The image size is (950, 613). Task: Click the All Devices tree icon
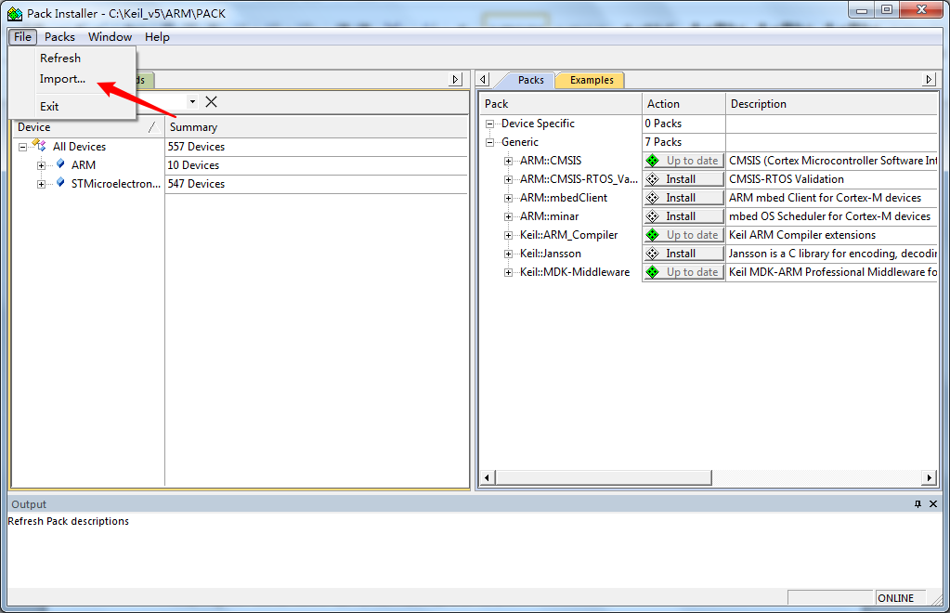tap(38, 146)
